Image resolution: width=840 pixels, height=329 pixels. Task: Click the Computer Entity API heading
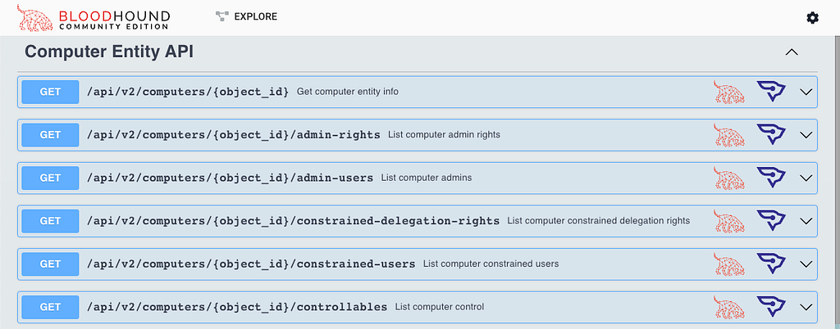click(109, 52)
